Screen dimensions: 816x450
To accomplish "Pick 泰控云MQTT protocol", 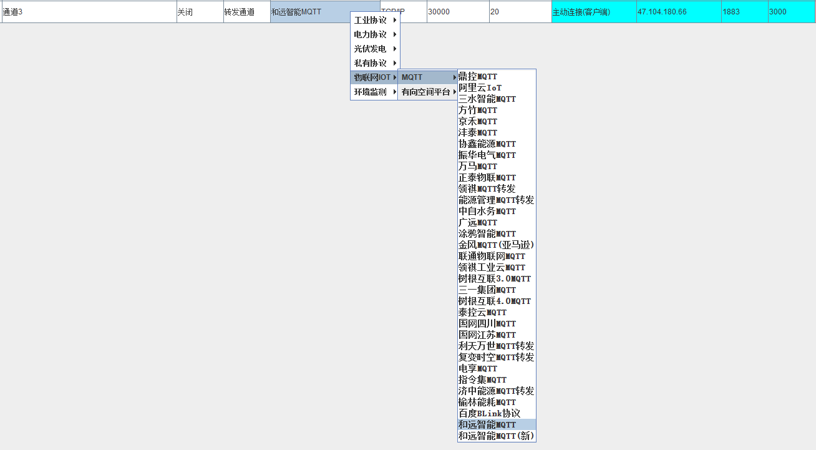I will [x=497, y=312].
